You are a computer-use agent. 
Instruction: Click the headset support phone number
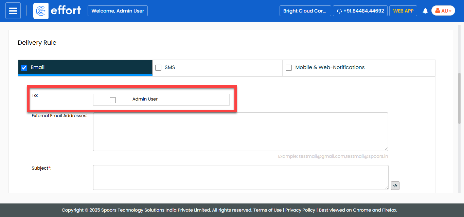[x=360, y=11]
